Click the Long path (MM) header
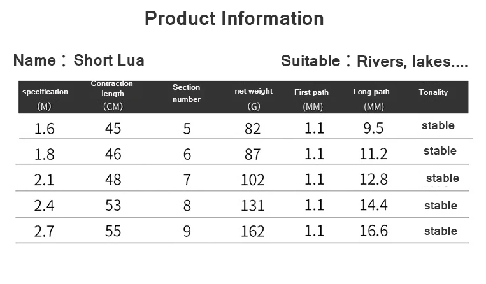486x284 pixels. [x=371, y=99]
